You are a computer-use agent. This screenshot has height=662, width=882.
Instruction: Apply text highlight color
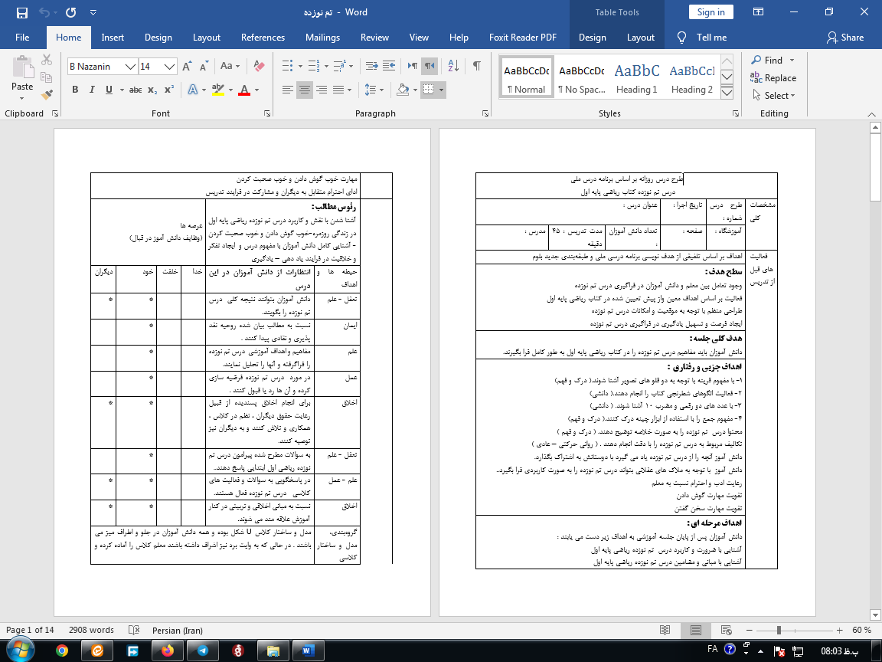pyautogui.click(x=219, y=90)
